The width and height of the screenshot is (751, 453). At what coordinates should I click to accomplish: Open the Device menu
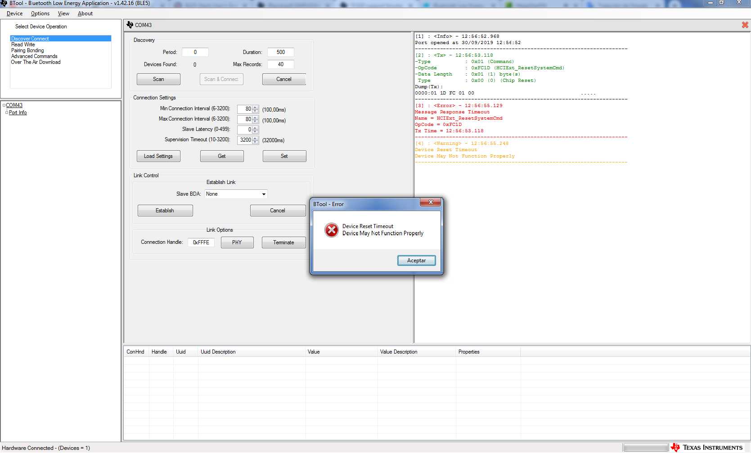tap(14, 13)
